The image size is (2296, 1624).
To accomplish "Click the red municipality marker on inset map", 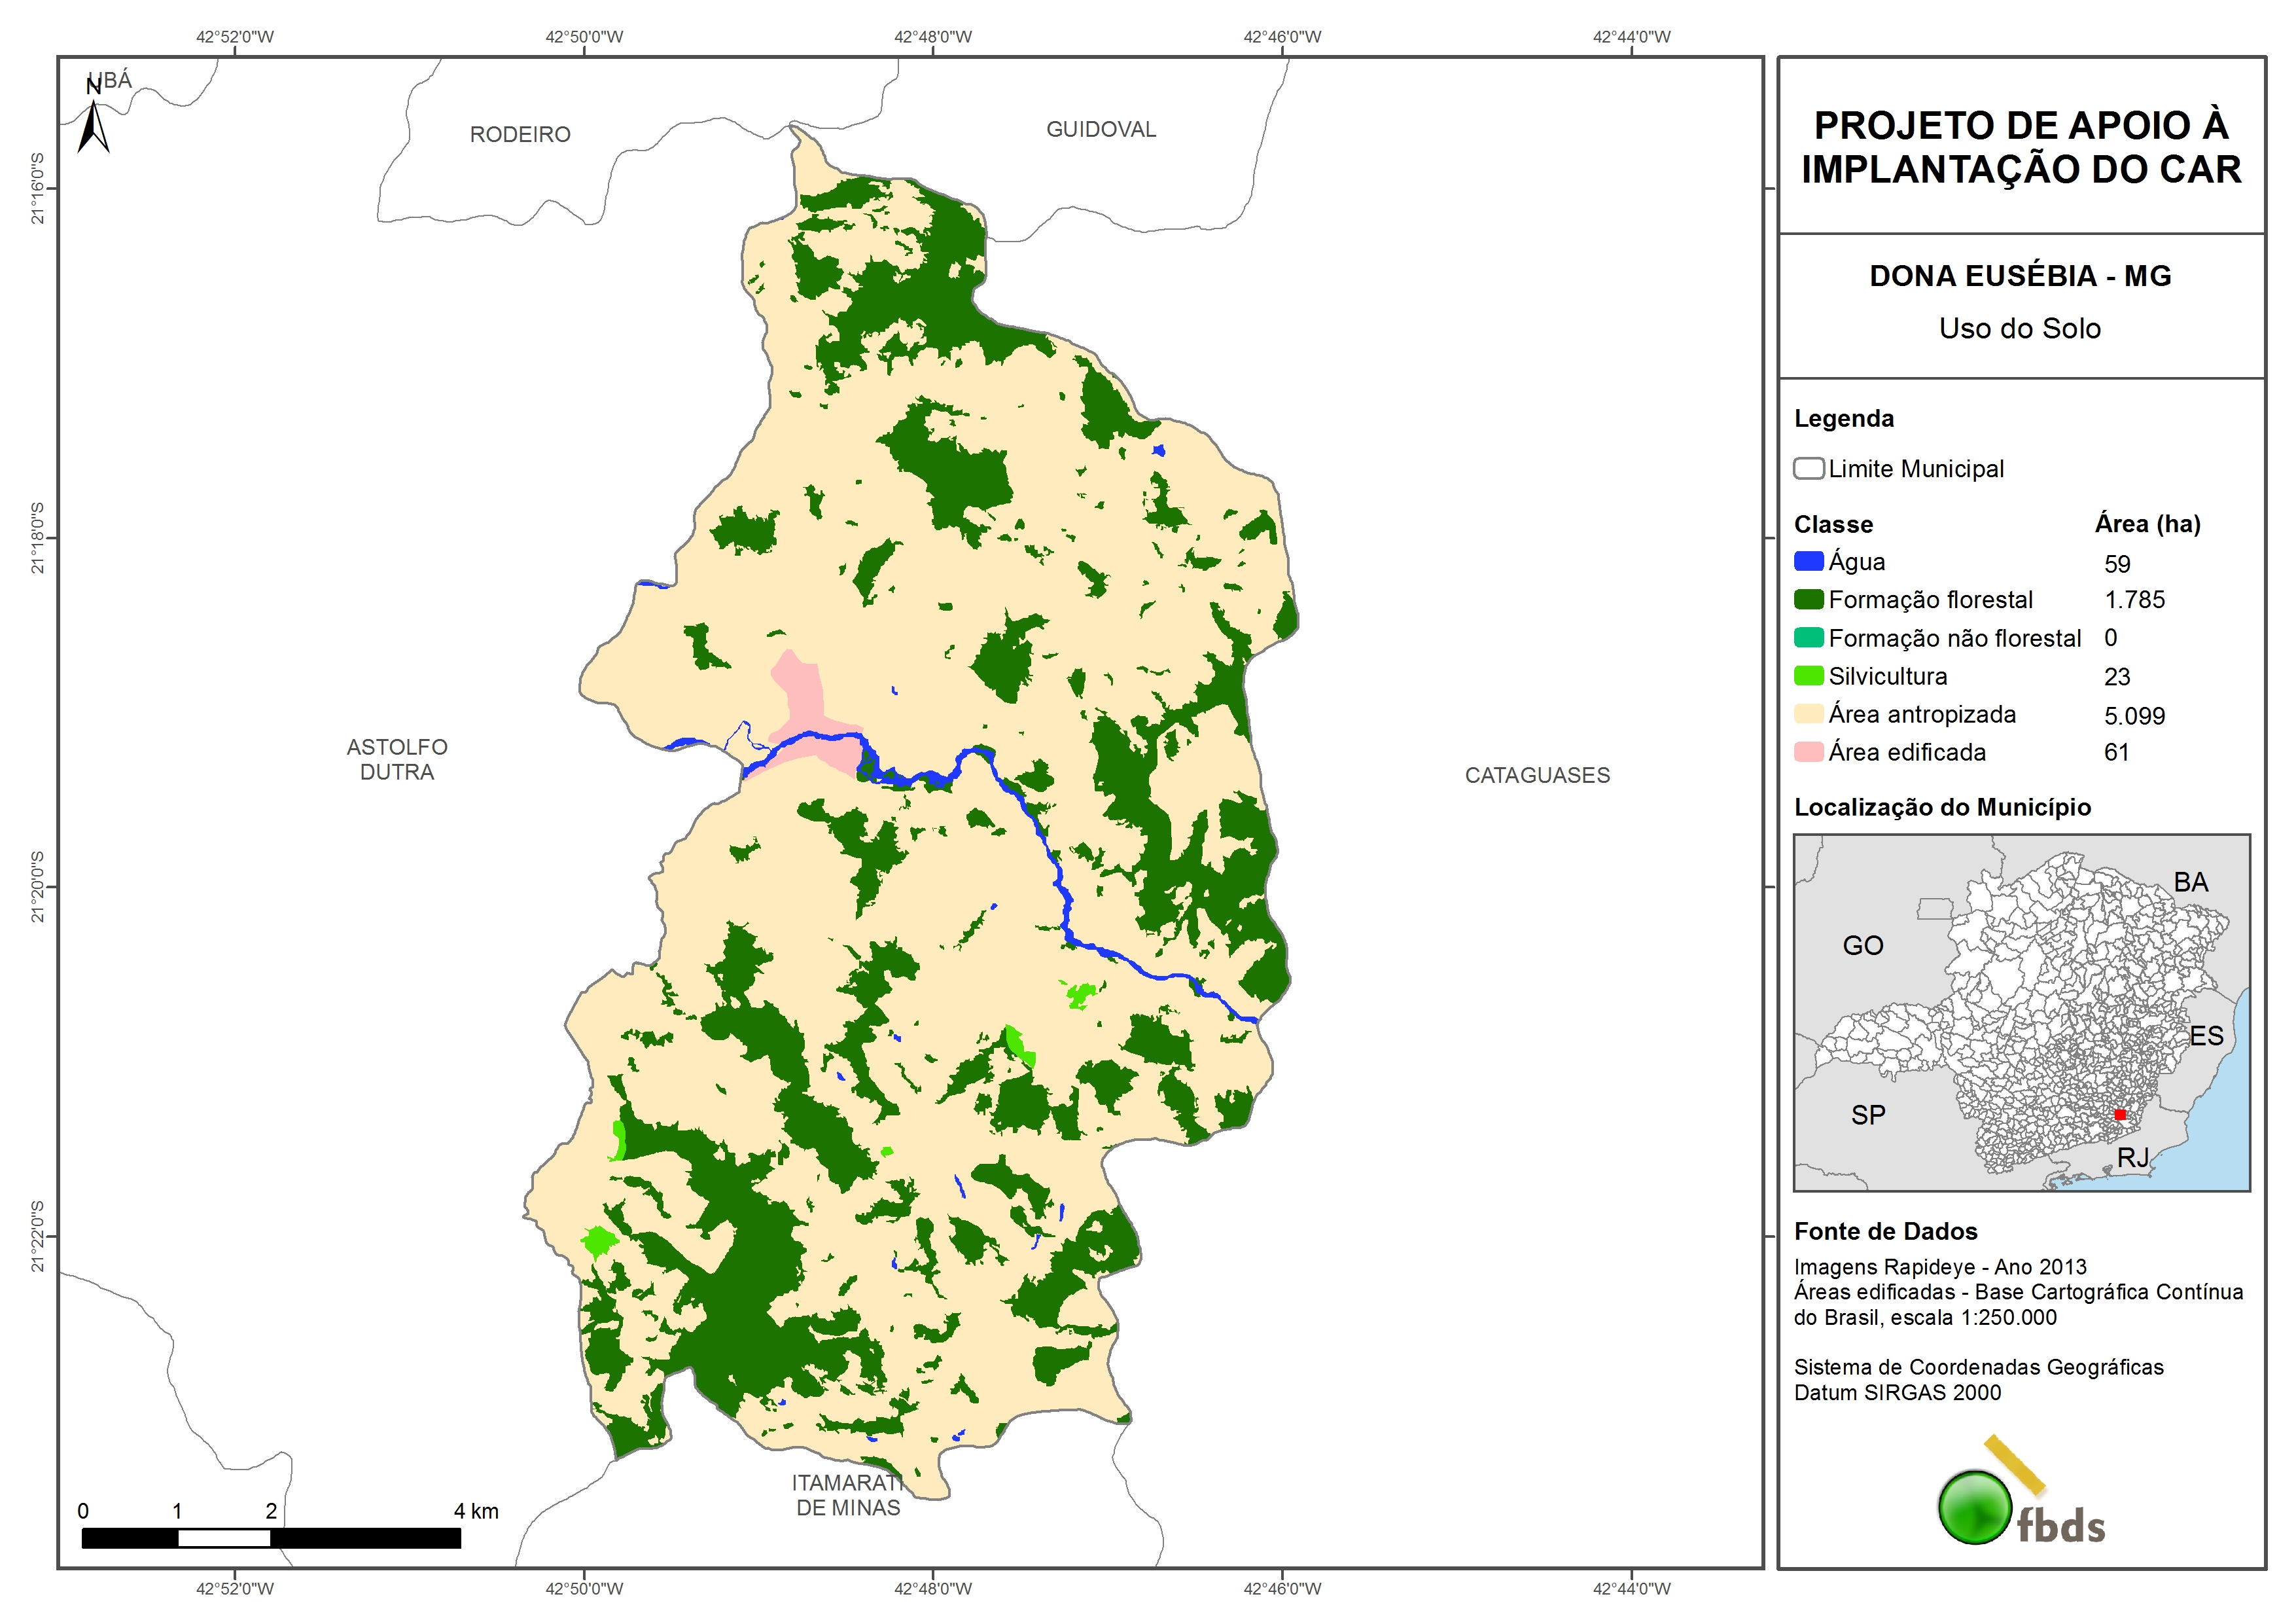I will click(x=2120, y=1113).
